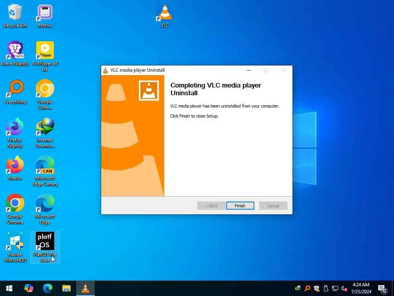
Task: Select the VLC desktop shortcut
Action: [x=165, y=15]
